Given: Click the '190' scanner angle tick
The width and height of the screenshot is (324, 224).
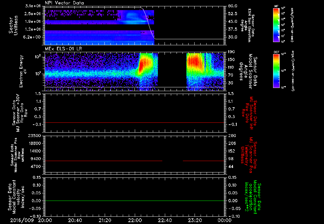Looking at the screenshot, I should [x=232, y=52].
